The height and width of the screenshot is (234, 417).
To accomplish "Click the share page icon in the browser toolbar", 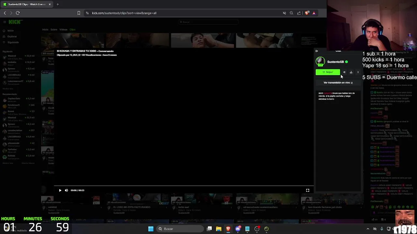I will coord(299,13).
